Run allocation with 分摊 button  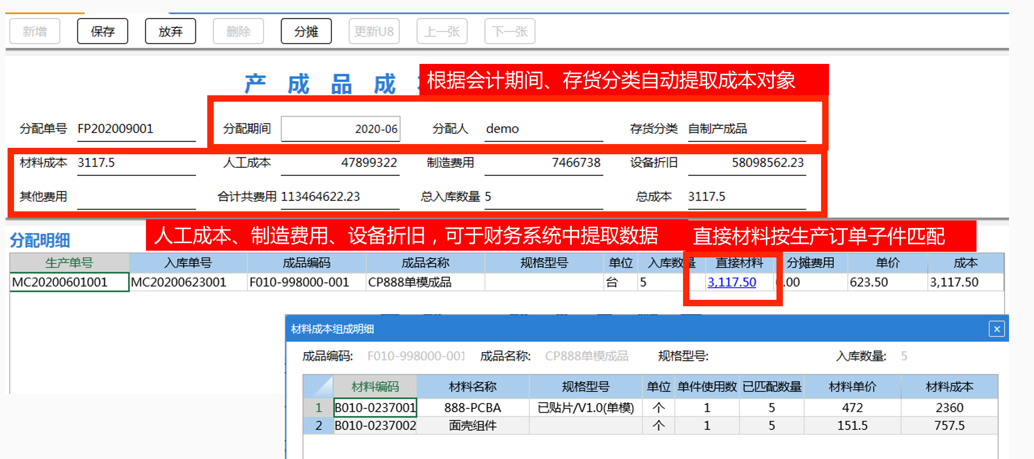click(x=306, y=31)
